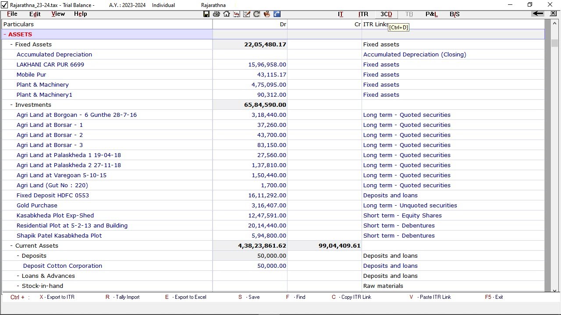Click Accumulated Depreciation (Closing) ITR link

pos(415,54)
